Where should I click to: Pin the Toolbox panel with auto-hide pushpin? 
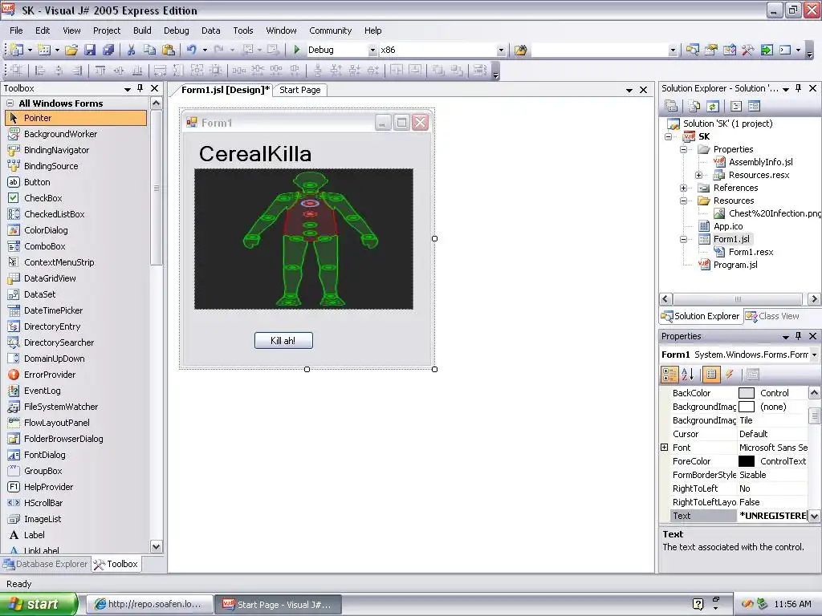point(140,88)
